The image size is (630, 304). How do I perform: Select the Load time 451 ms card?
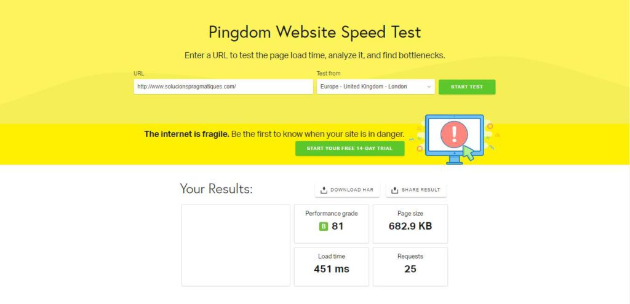click(x=332, y=267)
